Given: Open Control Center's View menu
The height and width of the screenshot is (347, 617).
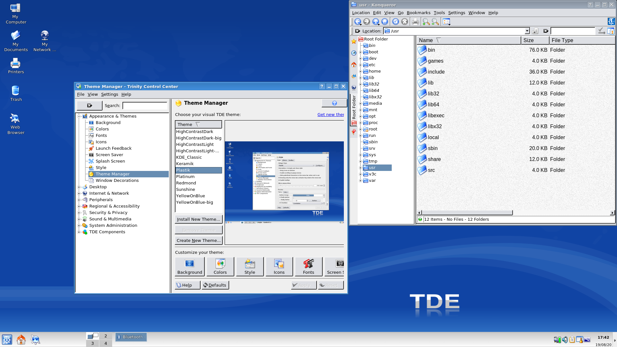Looking at the screenshot, I should click(93, 94).
